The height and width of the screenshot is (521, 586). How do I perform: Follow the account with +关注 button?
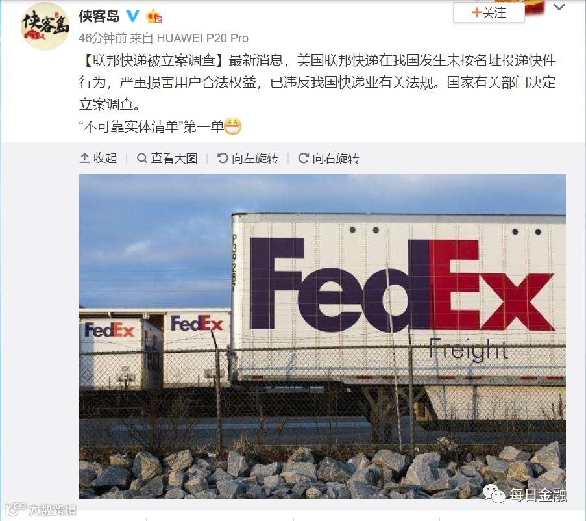point(489,13)
